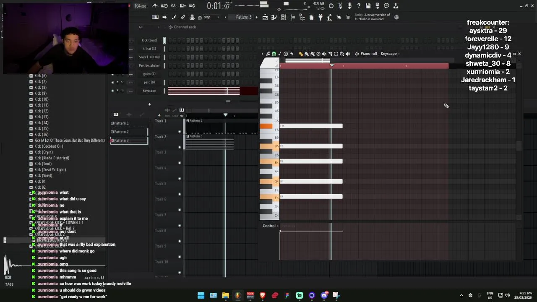Mute playlist Track 1
Image resolution: width=537 pixels, height=302 pixels.
[180, 131]
